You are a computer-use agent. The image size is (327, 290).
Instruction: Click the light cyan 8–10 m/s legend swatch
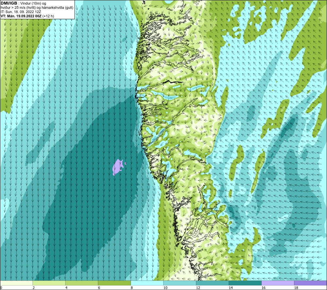tap(147, 283)
